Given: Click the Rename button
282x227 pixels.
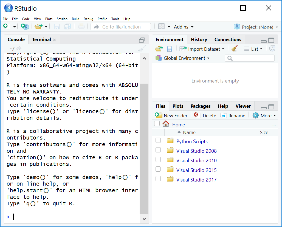Looking at the screenshot, I should pyautogui.click(x=233, y=116).
